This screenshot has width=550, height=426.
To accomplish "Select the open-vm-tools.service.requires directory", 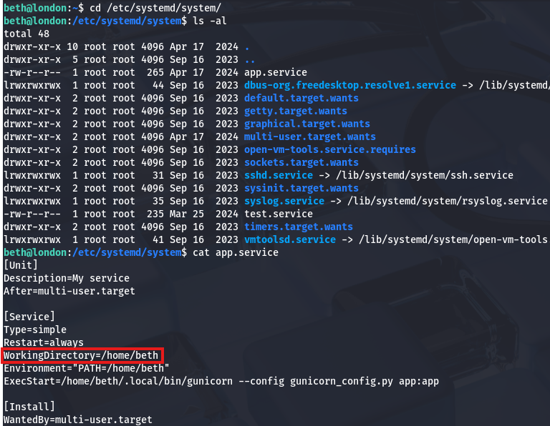I will point(330,149).
